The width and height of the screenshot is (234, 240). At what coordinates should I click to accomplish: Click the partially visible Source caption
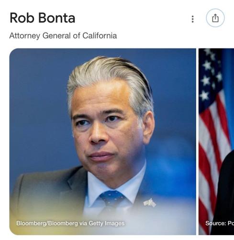point(220,223)
